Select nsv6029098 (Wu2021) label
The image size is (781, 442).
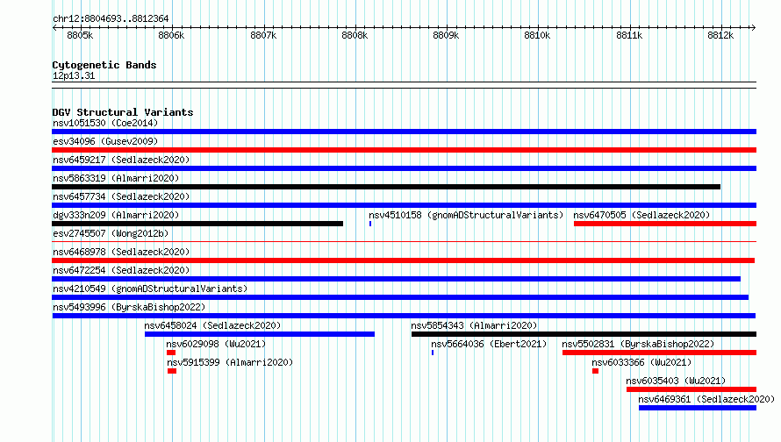pos(216,344)
